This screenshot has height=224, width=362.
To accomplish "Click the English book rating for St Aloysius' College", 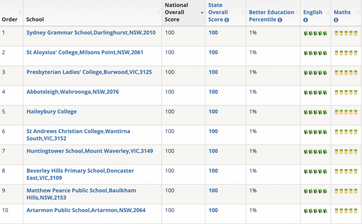I will [x=315, y=53].
